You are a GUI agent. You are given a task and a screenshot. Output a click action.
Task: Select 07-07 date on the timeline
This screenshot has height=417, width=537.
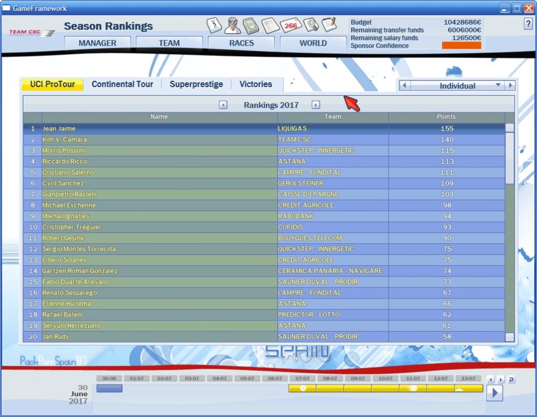302,378
